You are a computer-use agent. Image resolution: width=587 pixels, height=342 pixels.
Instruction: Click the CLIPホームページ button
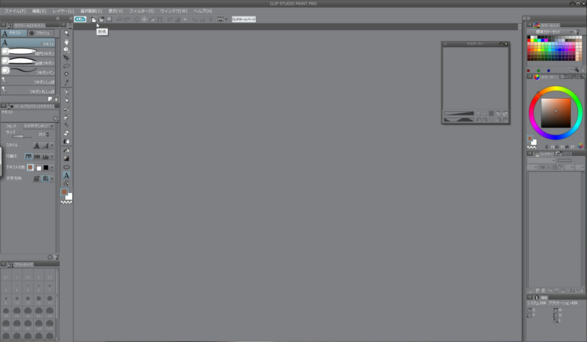(x=244, y=20)
